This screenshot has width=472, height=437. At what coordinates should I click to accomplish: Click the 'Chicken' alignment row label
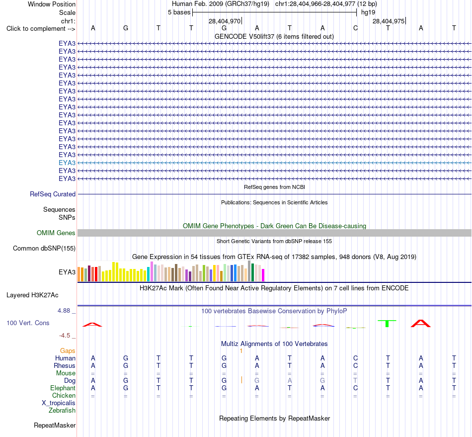tap(64, 395)
